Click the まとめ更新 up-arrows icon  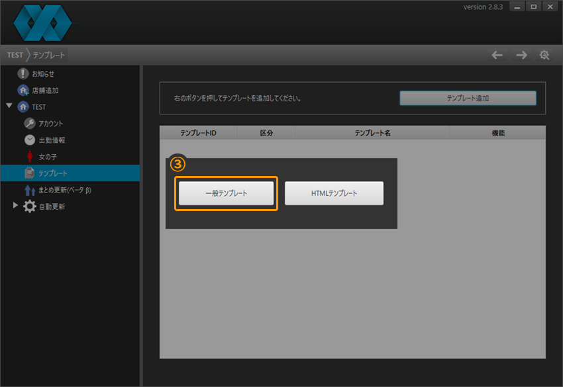pyautogui.click(x=29, y=190)
